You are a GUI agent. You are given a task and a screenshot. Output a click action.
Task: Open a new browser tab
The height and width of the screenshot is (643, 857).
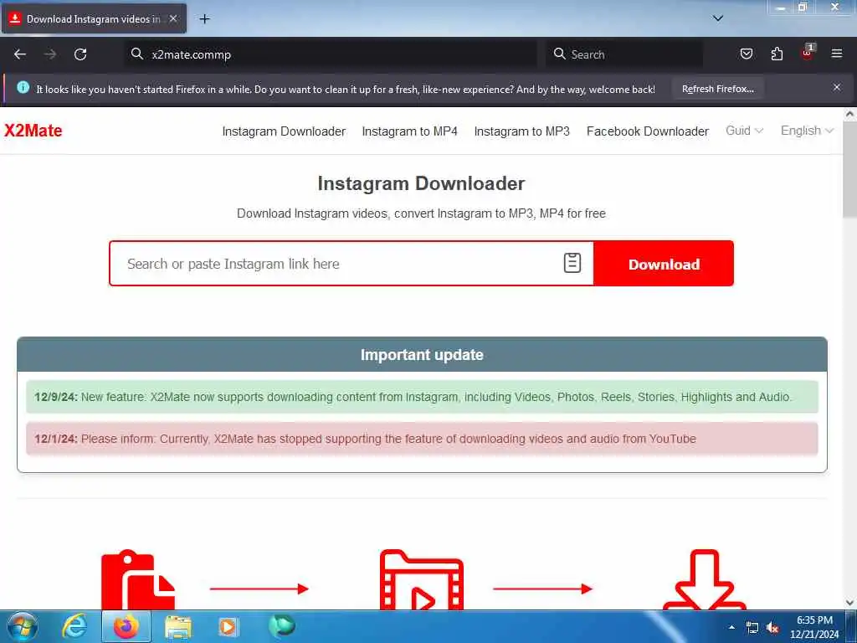coord(204,19)
